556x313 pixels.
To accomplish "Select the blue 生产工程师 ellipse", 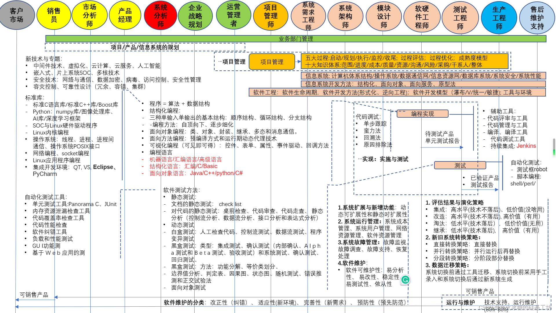I will (499, 18).
